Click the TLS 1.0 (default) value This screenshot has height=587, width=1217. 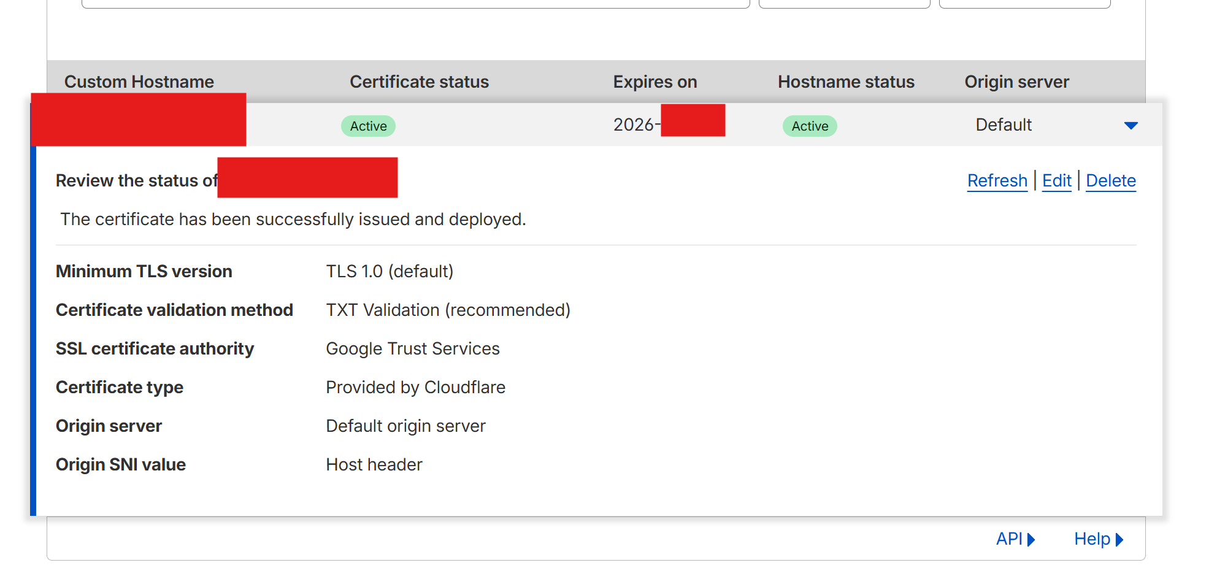(390, 272)
